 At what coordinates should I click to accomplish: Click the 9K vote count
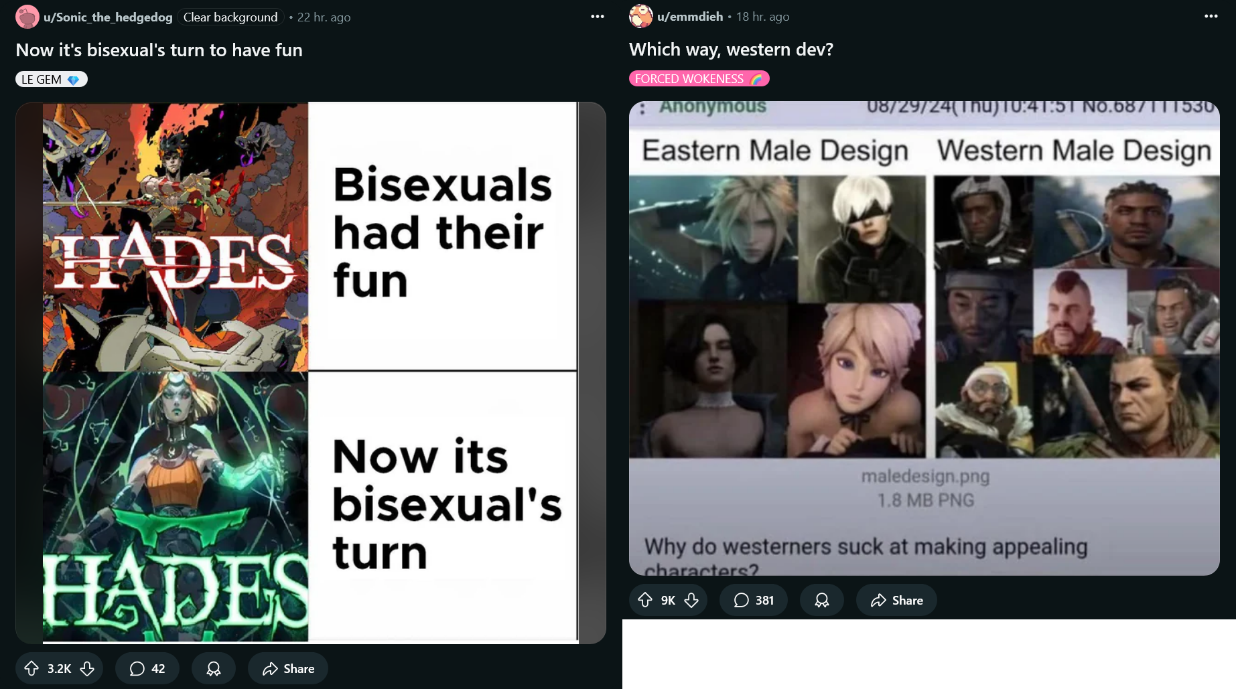tap(668, 601)
